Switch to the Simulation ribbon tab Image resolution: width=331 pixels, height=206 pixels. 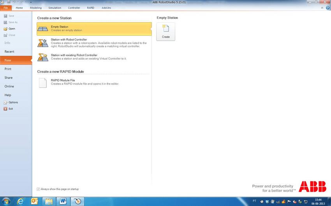click(55, 8)
